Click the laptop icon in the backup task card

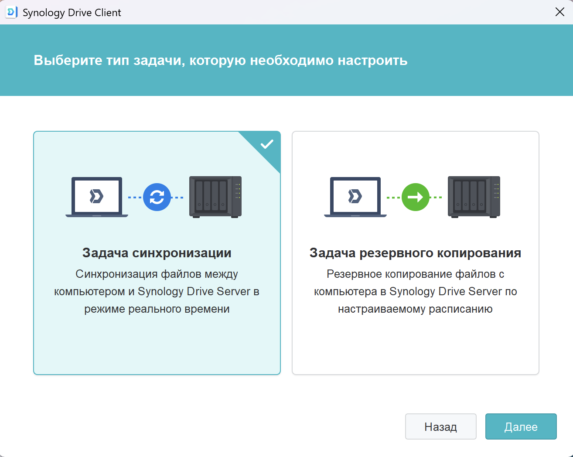pyautogui.click(x=355, y=197)
